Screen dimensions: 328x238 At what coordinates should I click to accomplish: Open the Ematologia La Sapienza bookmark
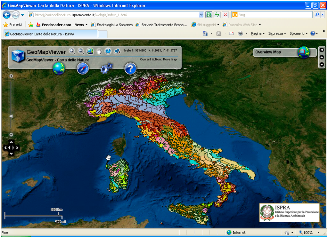112,25
